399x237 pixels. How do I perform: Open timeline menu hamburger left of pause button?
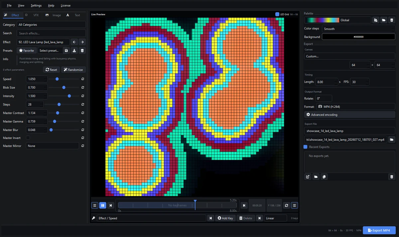(x=95, y=205)
